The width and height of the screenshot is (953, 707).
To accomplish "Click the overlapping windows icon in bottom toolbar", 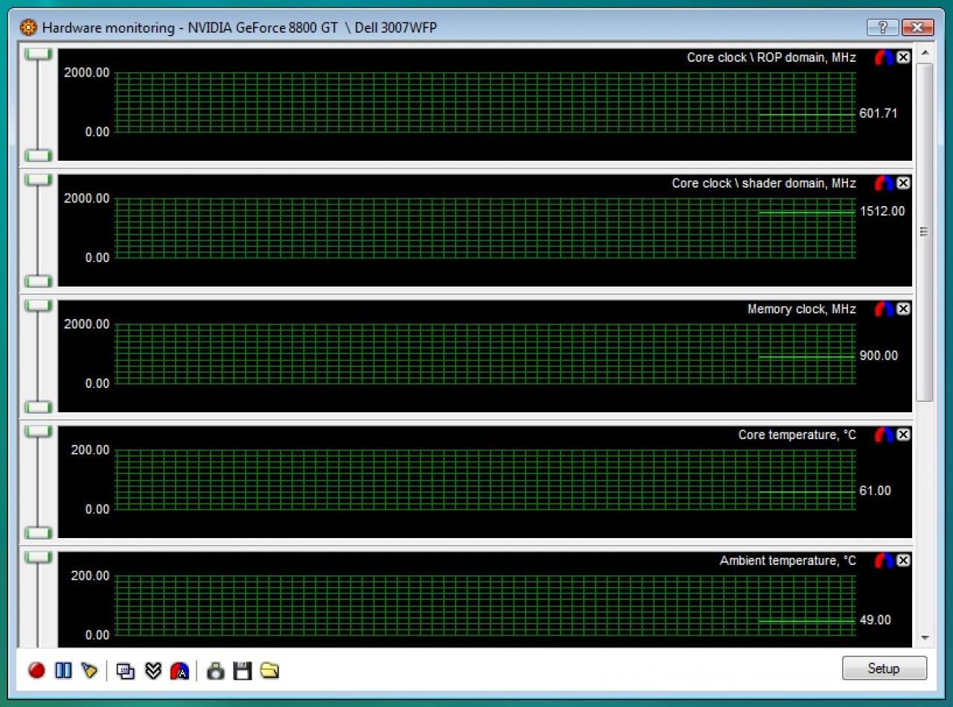I will click(x=126, y=671).
